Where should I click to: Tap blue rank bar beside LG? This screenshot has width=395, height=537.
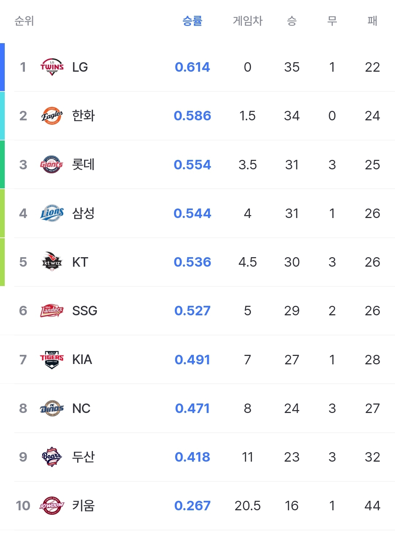click(2, 67)
